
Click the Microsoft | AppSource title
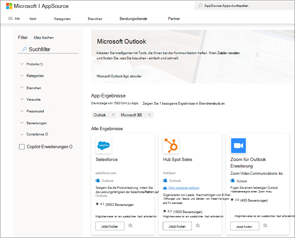coord(41,6)
